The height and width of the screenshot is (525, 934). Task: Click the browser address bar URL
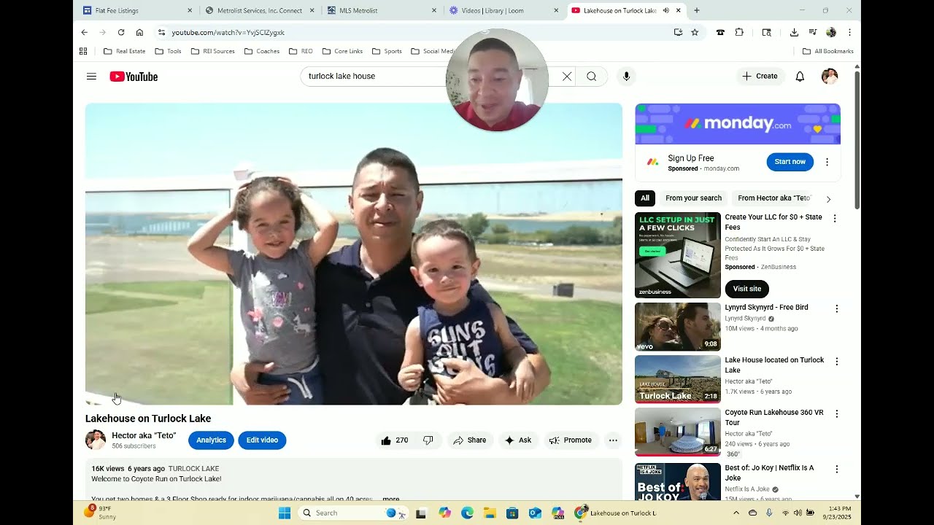pos(228,32)
